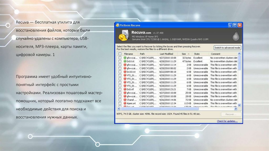This screenshot has width=269, height=151.
Task: Click the Piriform Recuva title bar icon
Action: point(117,25)
